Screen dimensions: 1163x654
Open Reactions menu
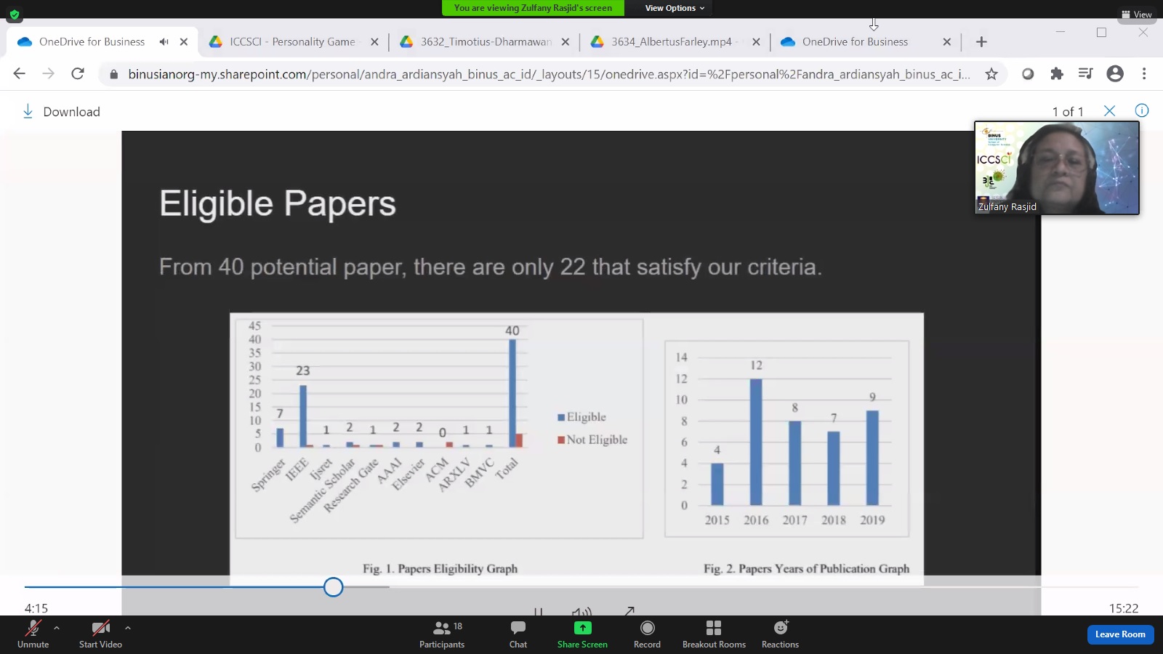point(780,634)
